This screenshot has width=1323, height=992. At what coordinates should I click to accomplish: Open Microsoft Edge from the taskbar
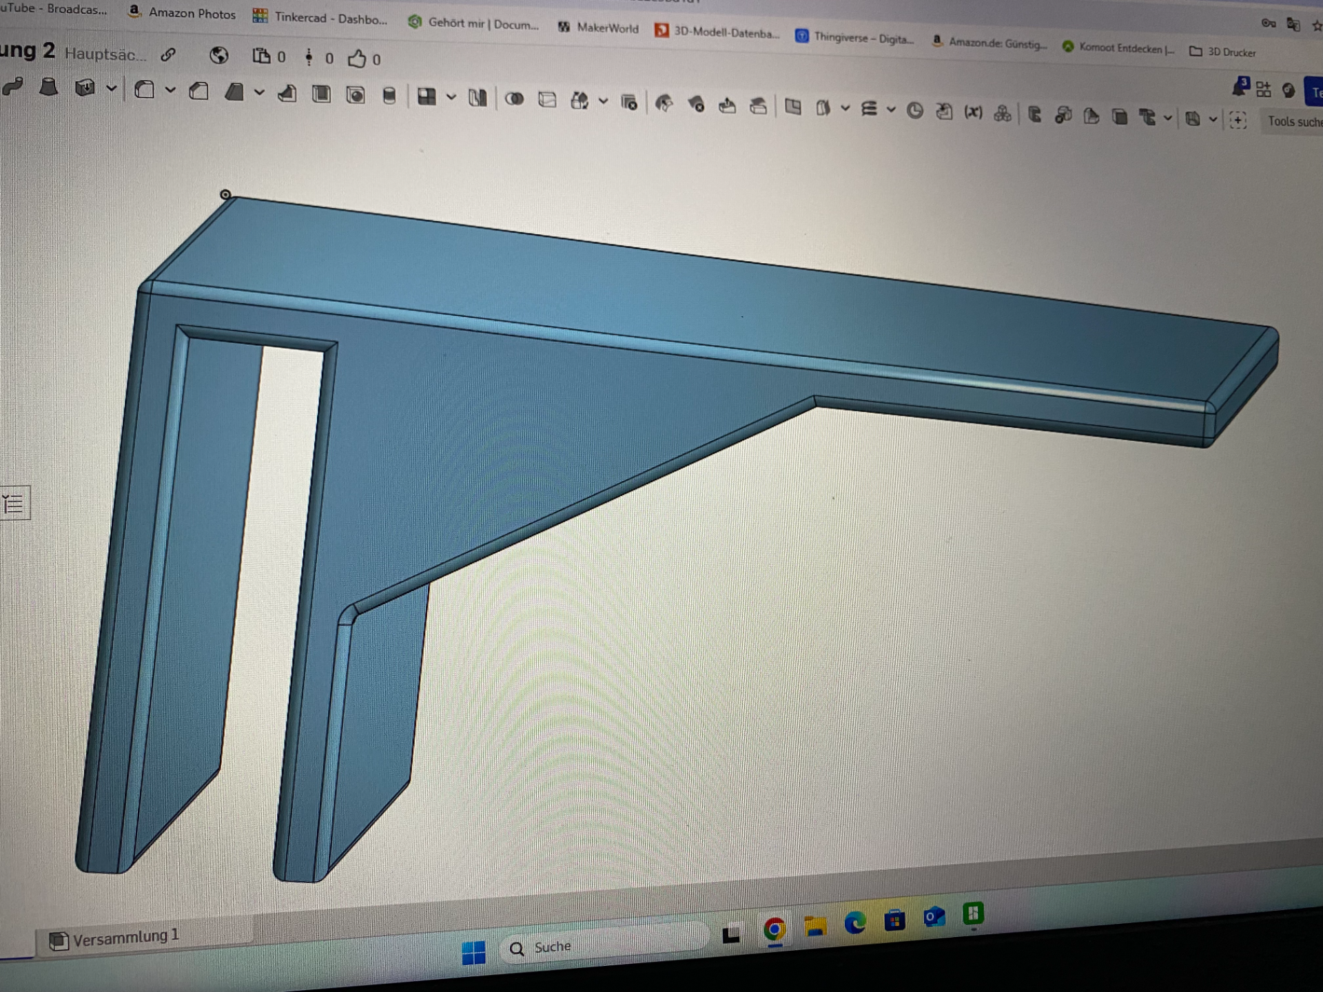point(855,923)
